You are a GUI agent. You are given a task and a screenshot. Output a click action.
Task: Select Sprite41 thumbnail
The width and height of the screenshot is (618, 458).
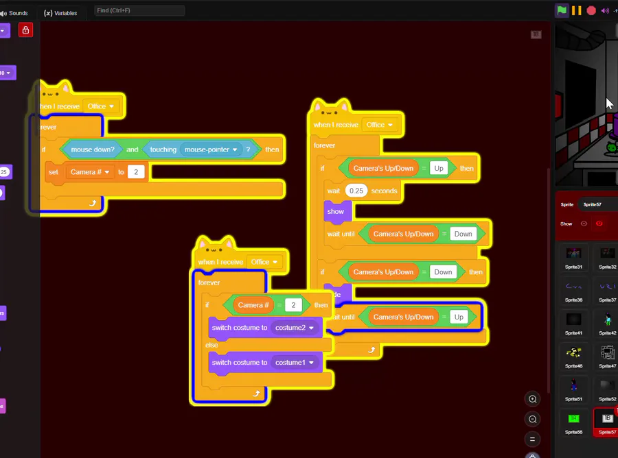pyautogui.click(x=573, y=324)
